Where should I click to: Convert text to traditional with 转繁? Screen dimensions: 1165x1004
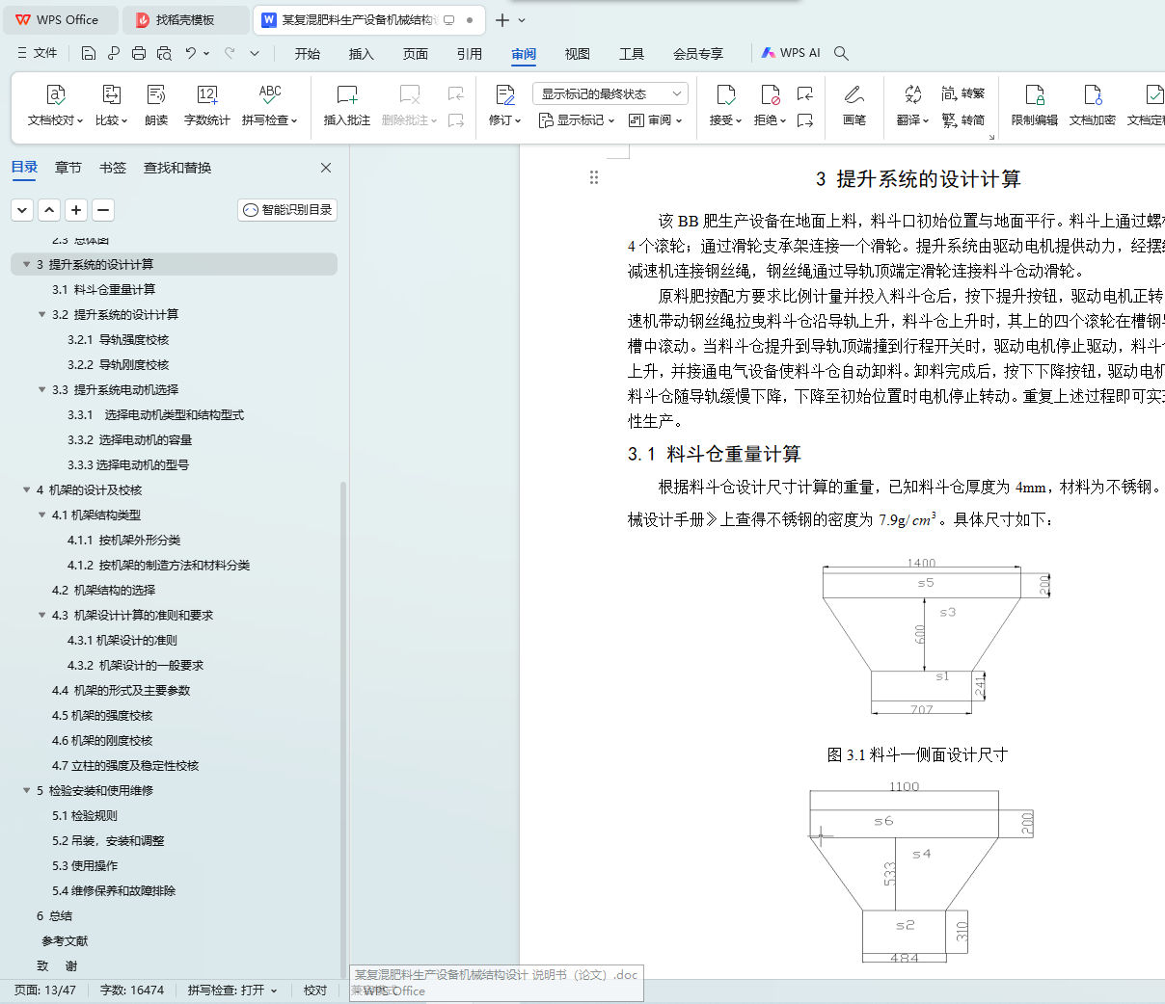963,93
